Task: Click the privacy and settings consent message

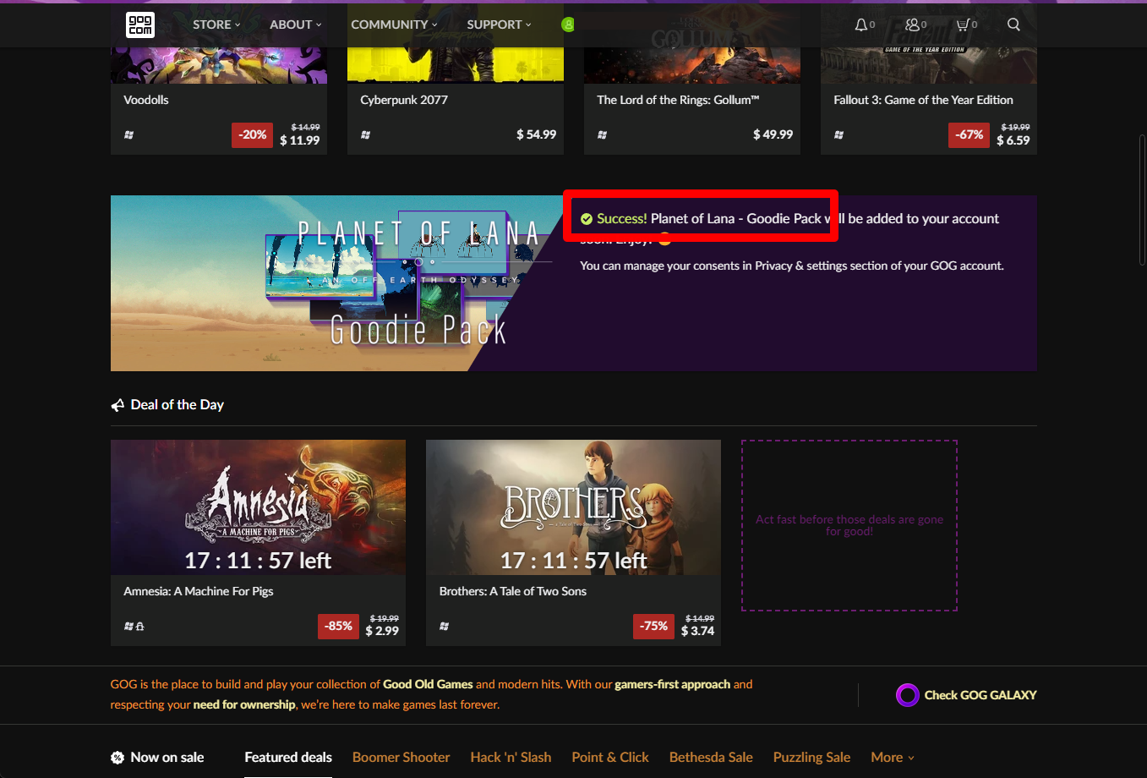Action: pos(792,266)
